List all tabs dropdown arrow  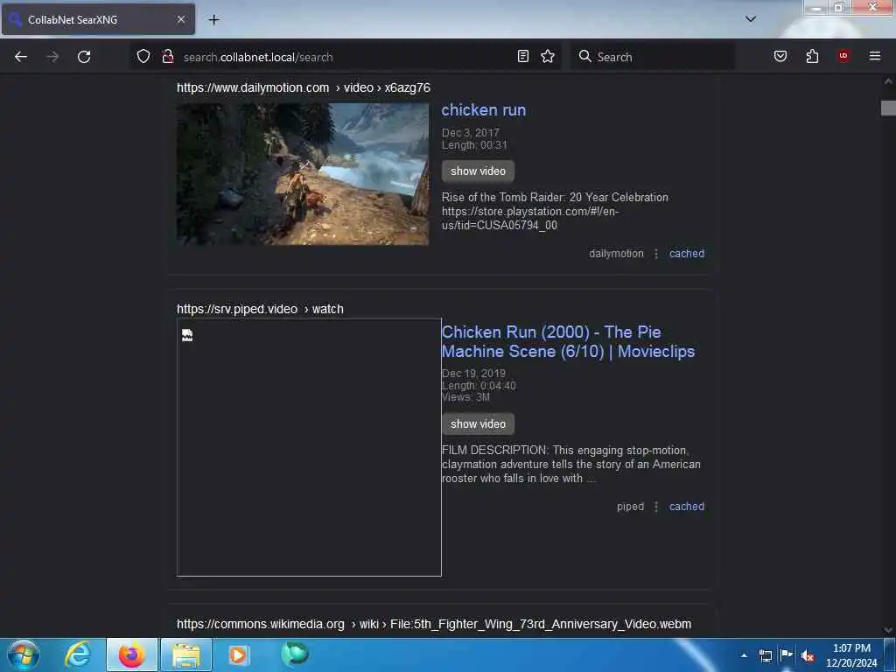pyautogui.click(x=750, y=19)
